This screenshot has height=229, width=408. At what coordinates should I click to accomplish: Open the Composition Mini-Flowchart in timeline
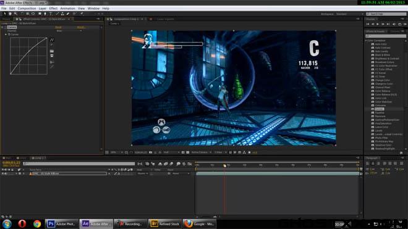click(x=140, y=164)
